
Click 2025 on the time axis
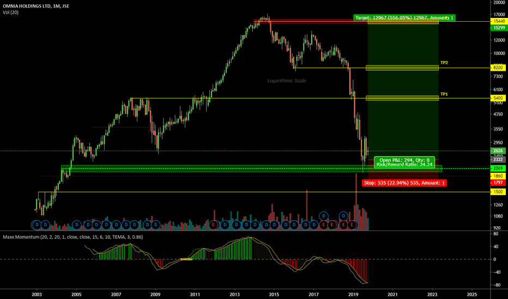point(471,295)
